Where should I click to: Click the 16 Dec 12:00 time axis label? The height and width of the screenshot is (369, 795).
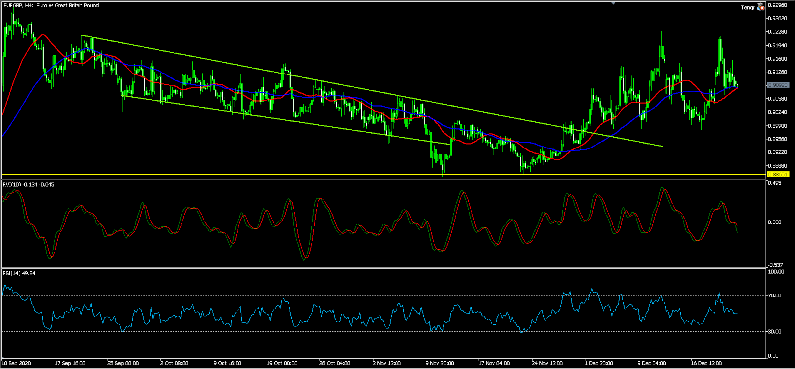click(x=706, y=363)
